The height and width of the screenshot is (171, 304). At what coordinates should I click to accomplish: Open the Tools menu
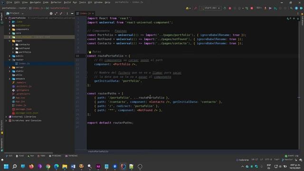(82, 2)
